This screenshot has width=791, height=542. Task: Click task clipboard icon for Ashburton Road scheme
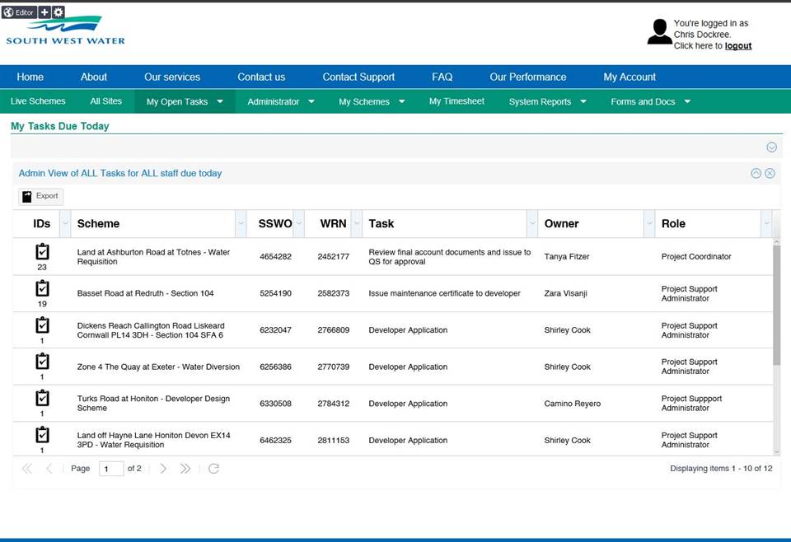(42, 251)
